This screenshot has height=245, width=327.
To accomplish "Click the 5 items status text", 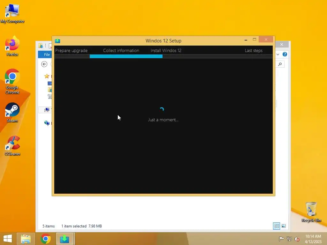I will [49, 226].
